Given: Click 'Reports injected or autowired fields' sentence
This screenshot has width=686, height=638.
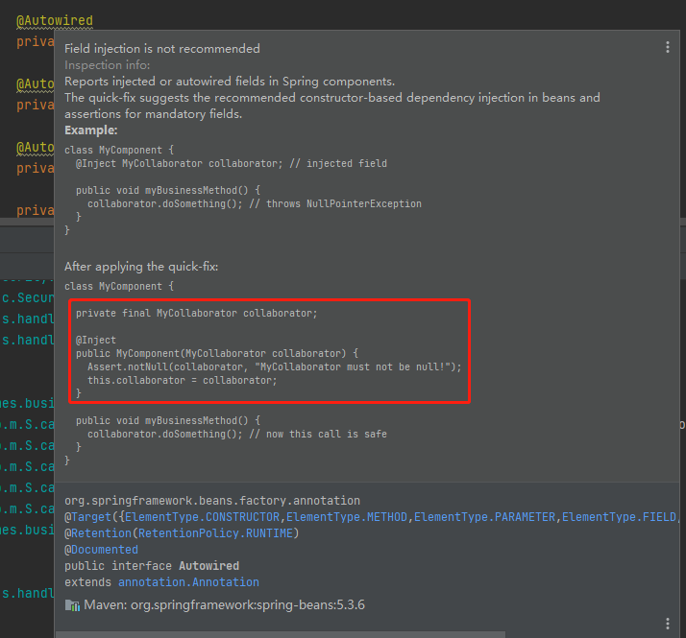Looking at the screenshot, I should point(230,82).
